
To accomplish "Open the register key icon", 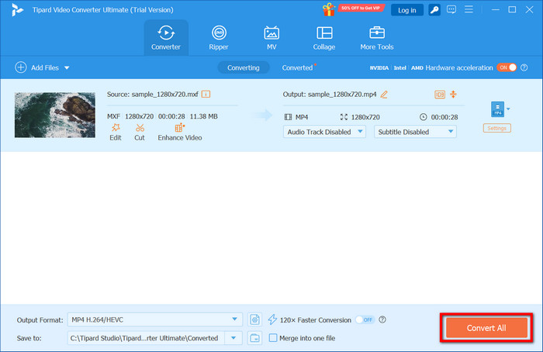I will point(434,10).
